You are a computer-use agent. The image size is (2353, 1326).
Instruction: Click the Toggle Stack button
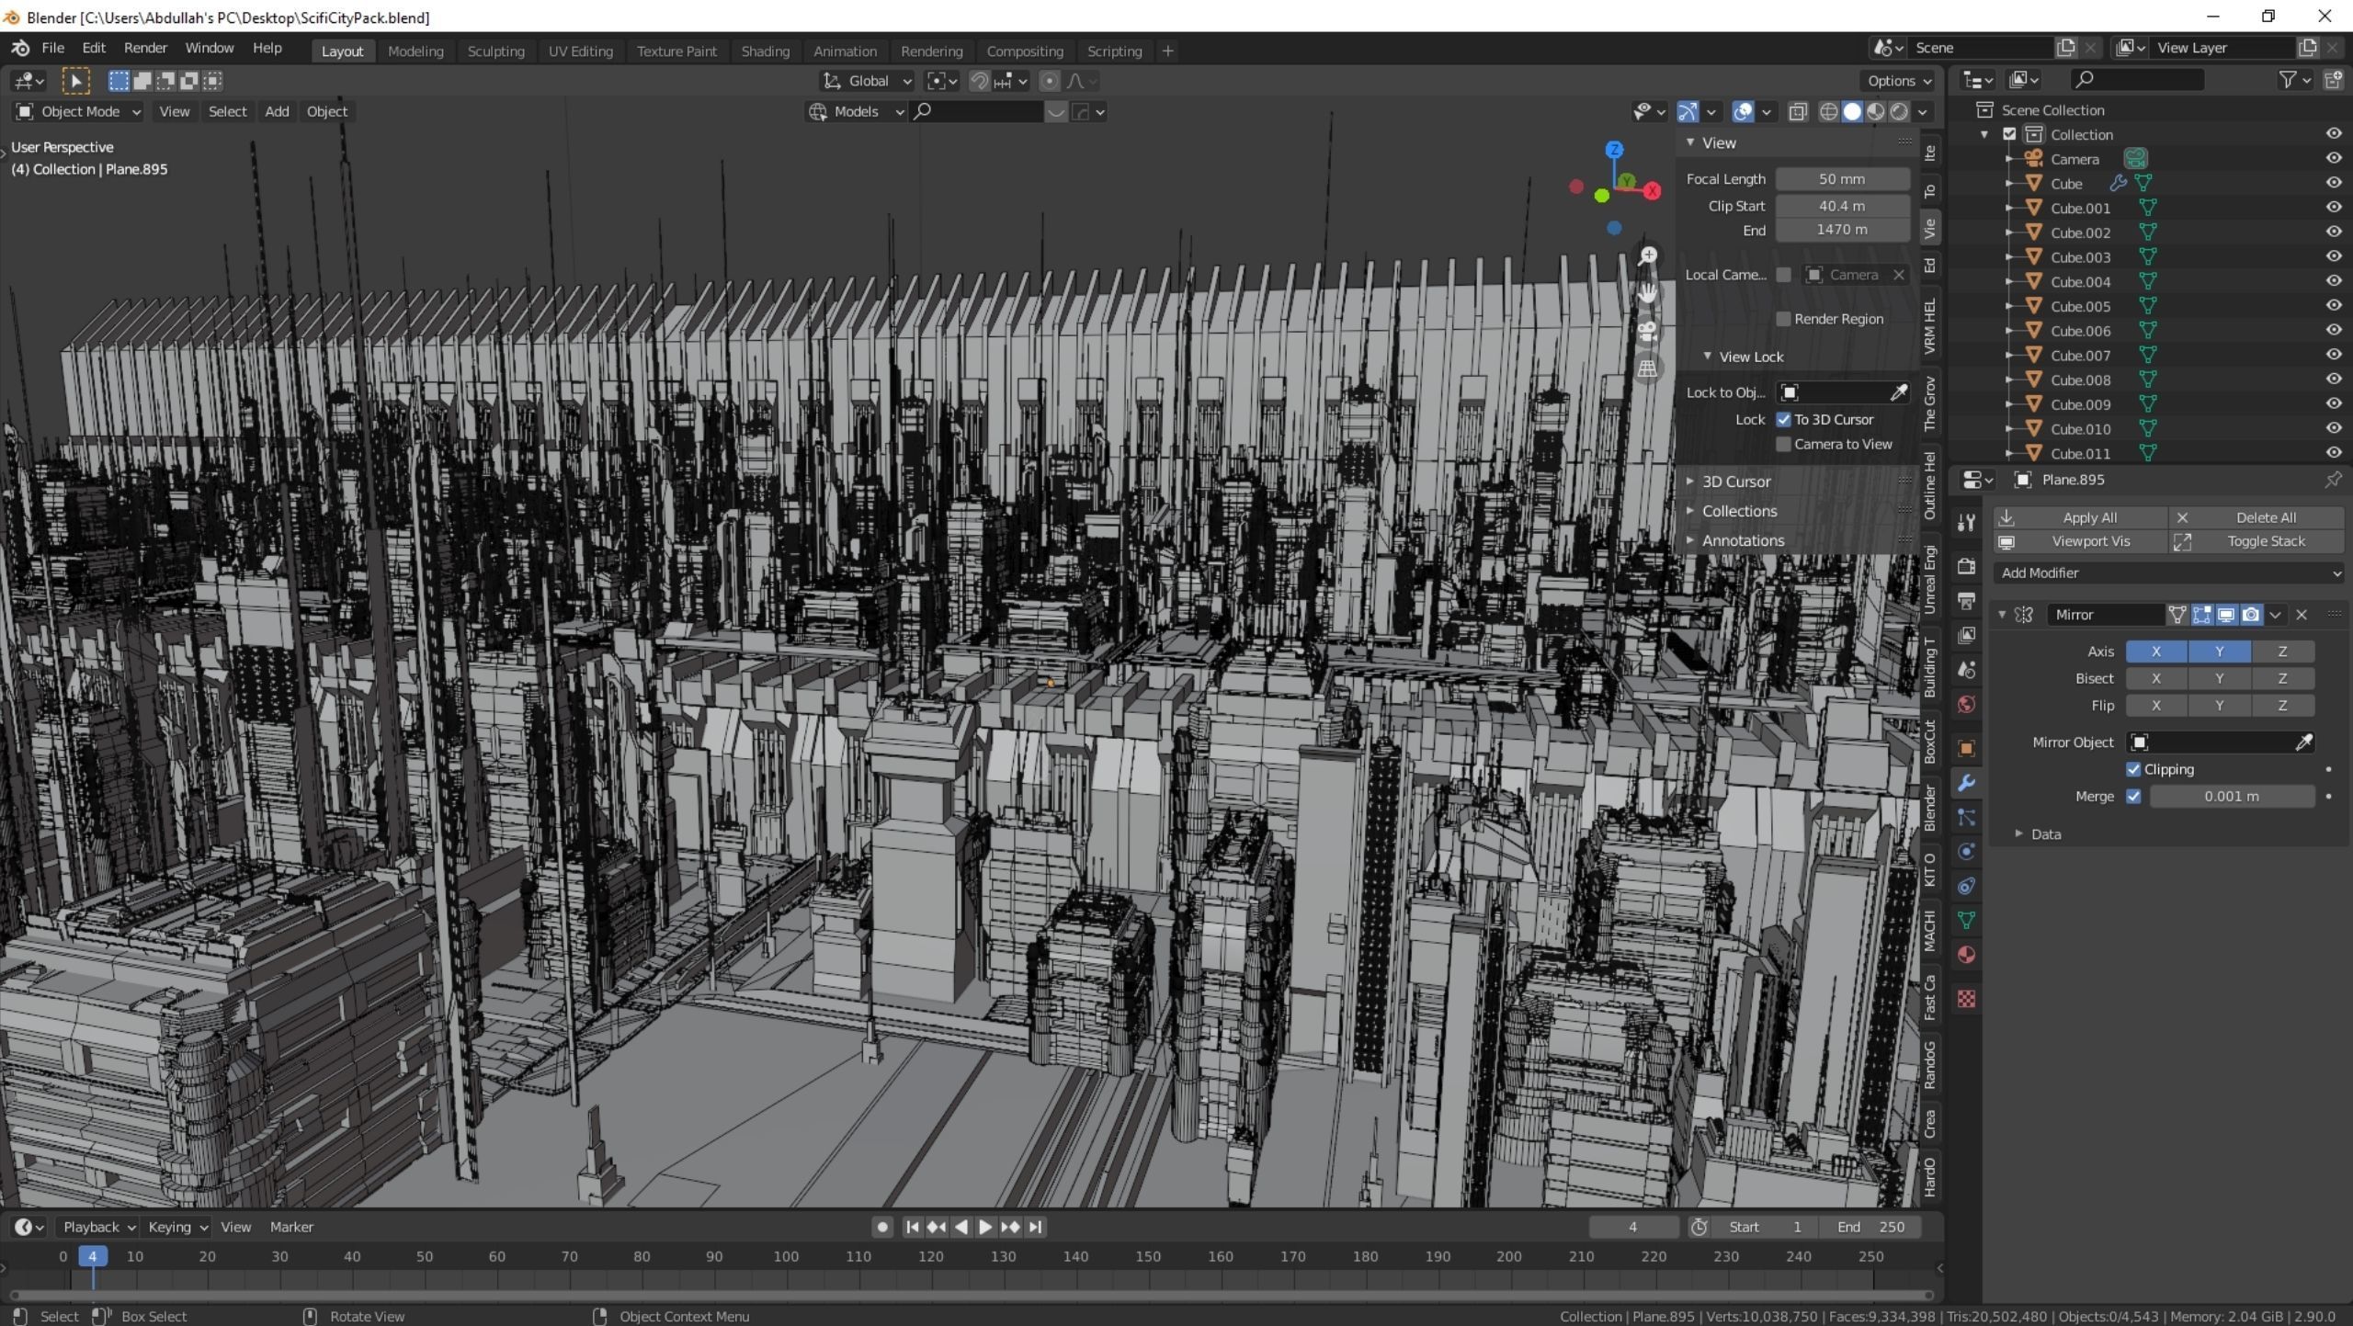[x=2256, y=542]
